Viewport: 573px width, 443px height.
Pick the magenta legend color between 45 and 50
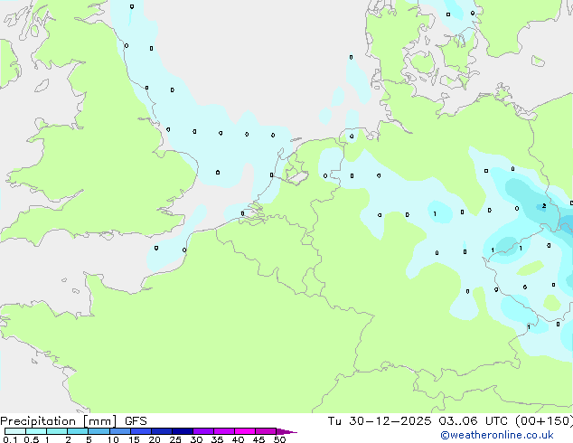[266, 431]
